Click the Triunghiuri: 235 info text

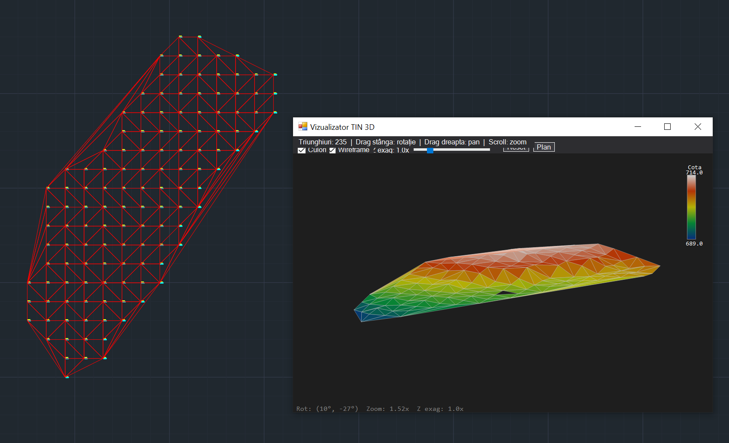[x=322, y=142]
